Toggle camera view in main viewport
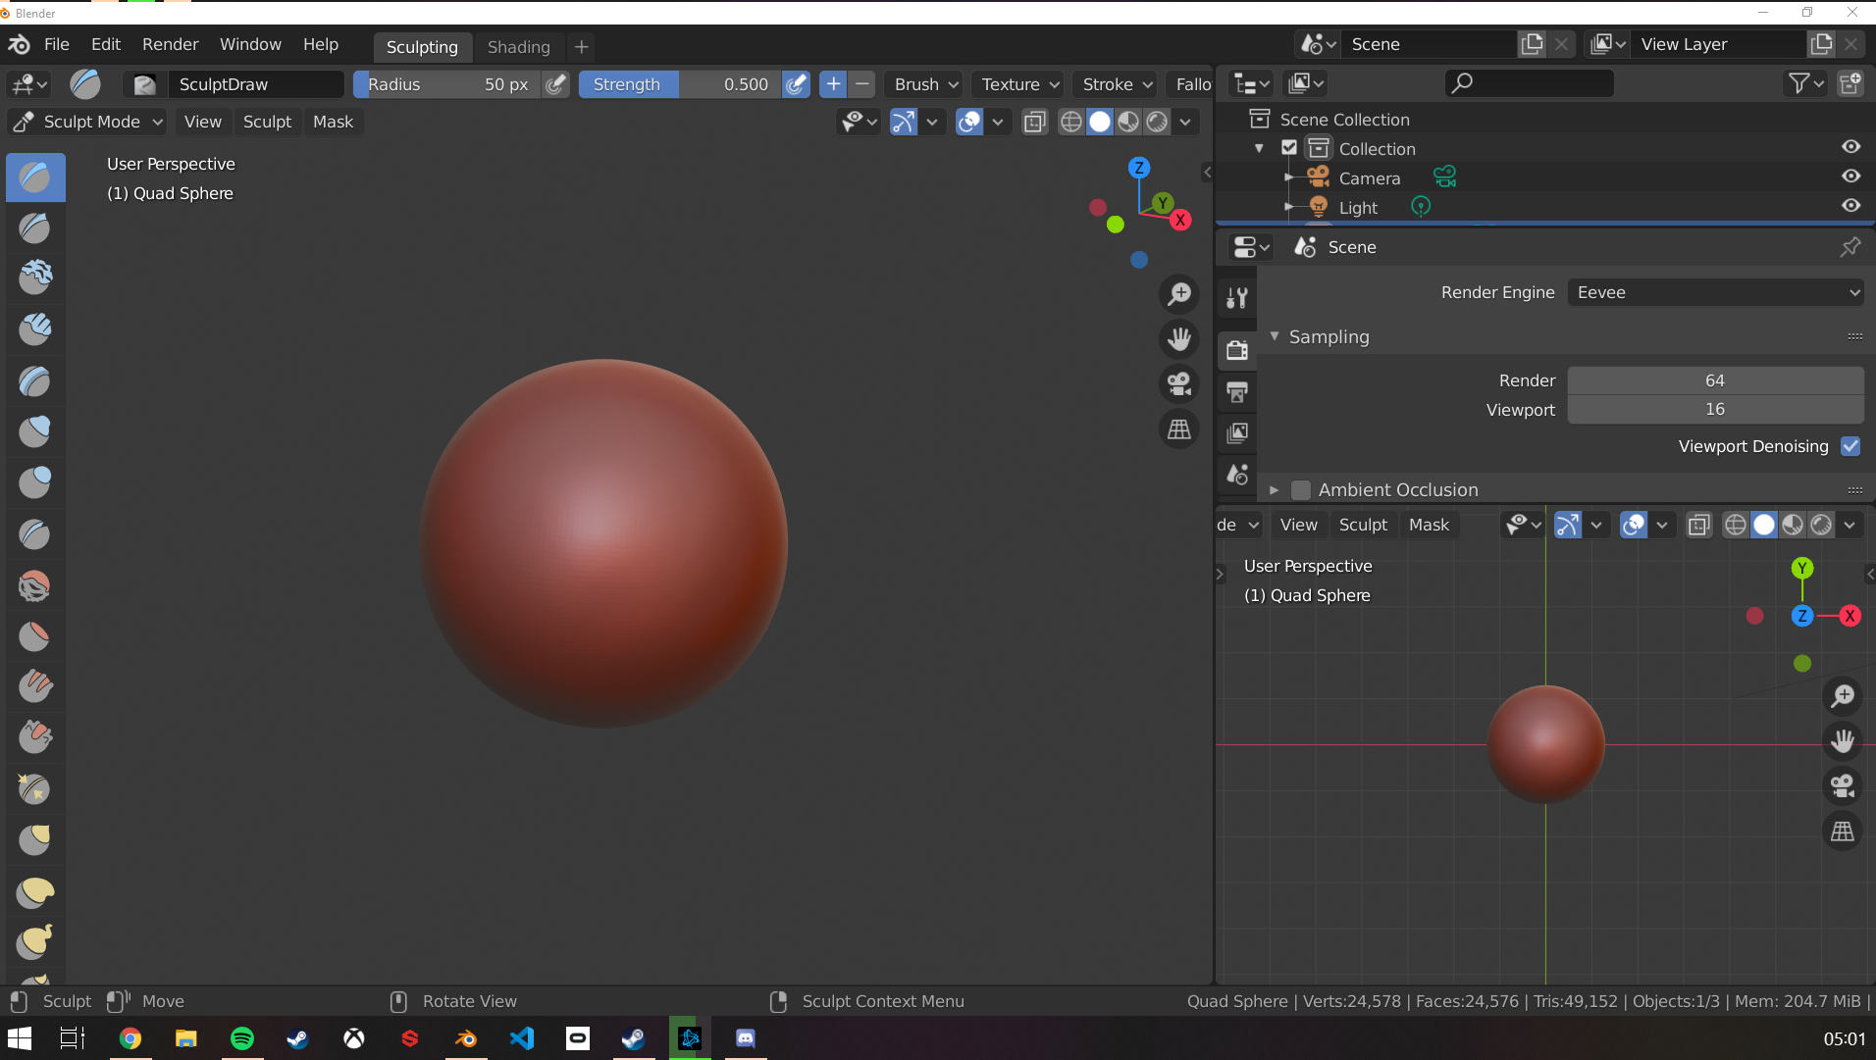This screenshot has height=1060, width=1876. [x=1178, y=384]
